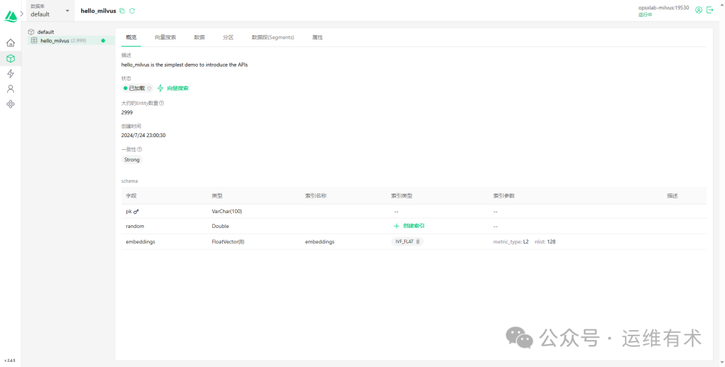Image resolution: width=725 pixels, height=367 pixels.
Task: Click the Double type cell
Action: tap(220, 227)
